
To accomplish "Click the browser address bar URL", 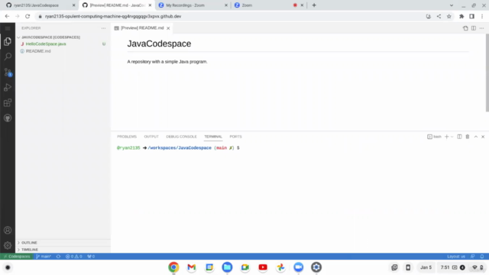I will (x=113, y=16).
